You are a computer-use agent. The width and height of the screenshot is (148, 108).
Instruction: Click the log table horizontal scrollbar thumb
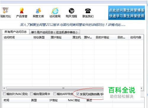pos(63,88)
